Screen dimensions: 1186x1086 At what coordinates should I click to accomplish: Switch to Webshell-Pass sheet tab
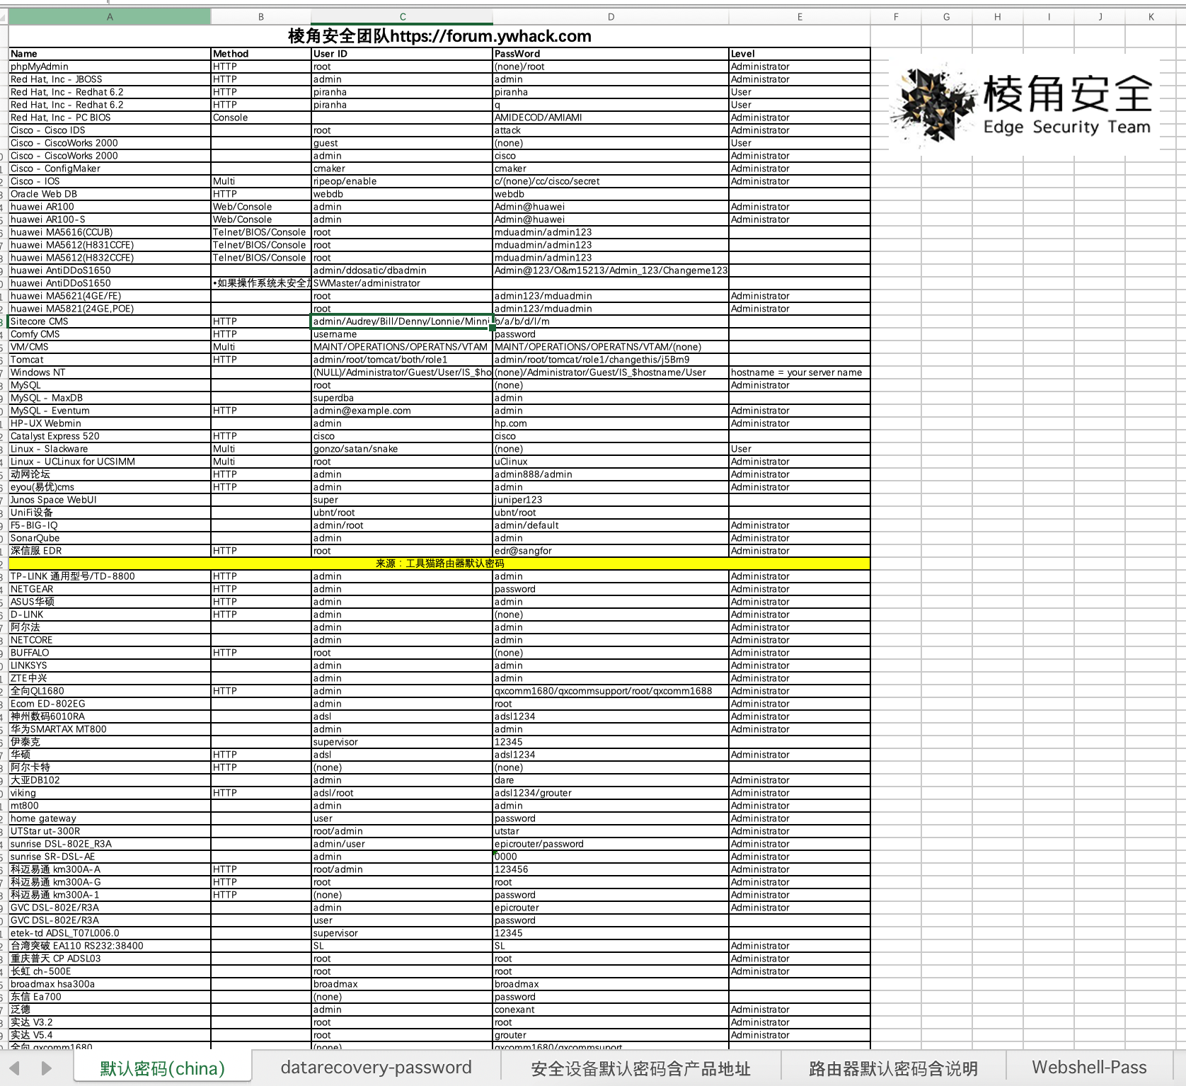(x=1089, y=1068)
